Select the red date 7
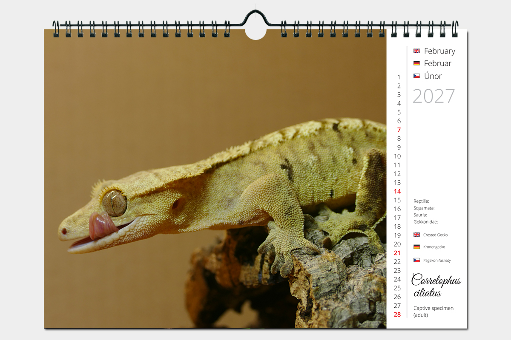The height and width of the screenshot is (340, 511). [x=399, y=130]
